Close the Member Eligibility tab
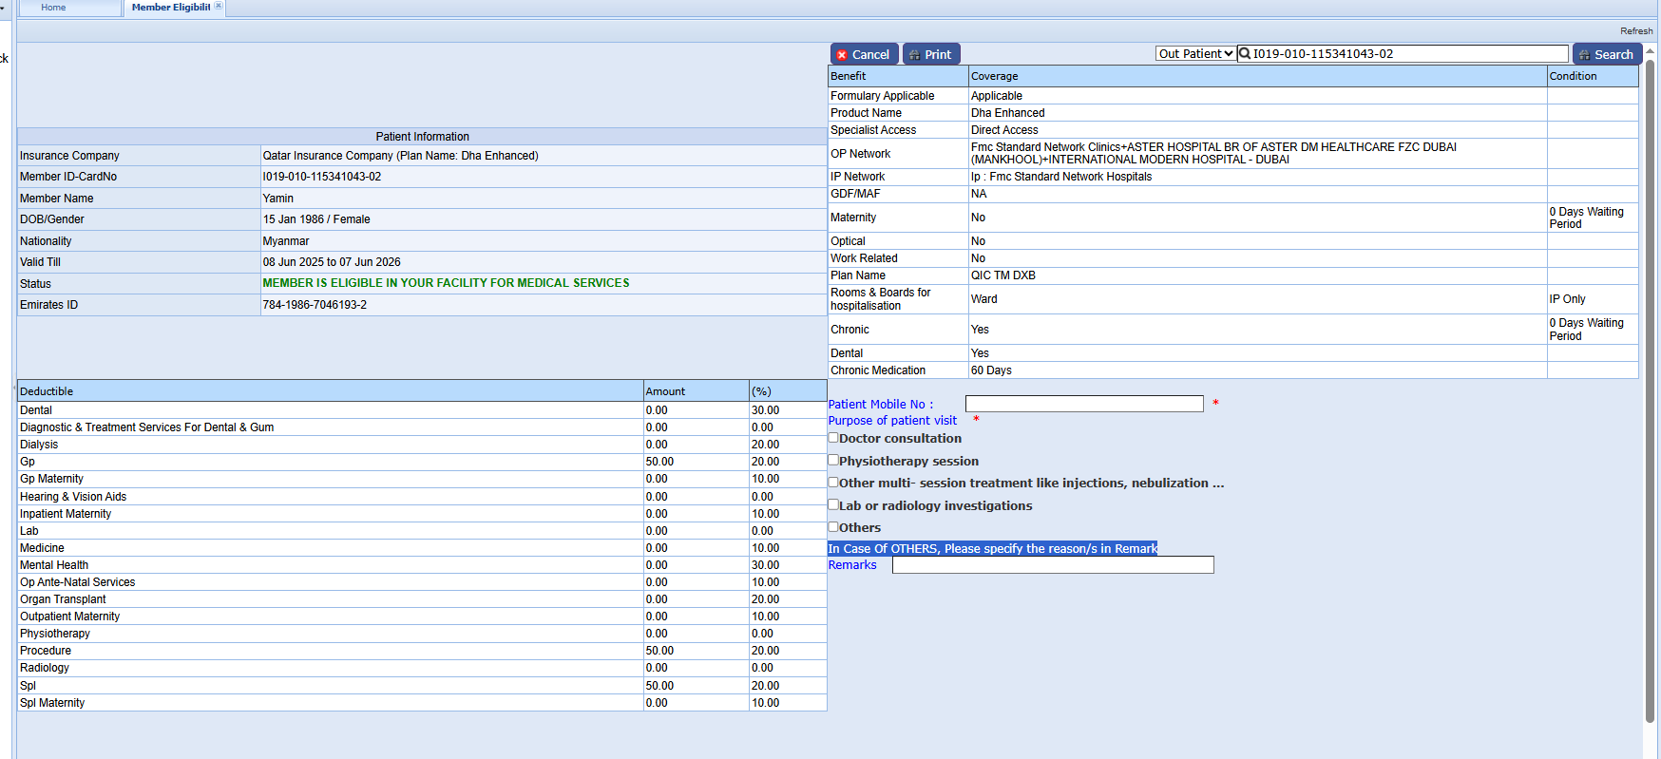The height and width of the screenshot is (759, 1661). [x=219, y=7]
